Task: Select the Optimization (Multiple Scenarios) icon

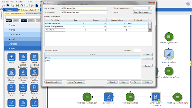Action: (x=34, y=72)
